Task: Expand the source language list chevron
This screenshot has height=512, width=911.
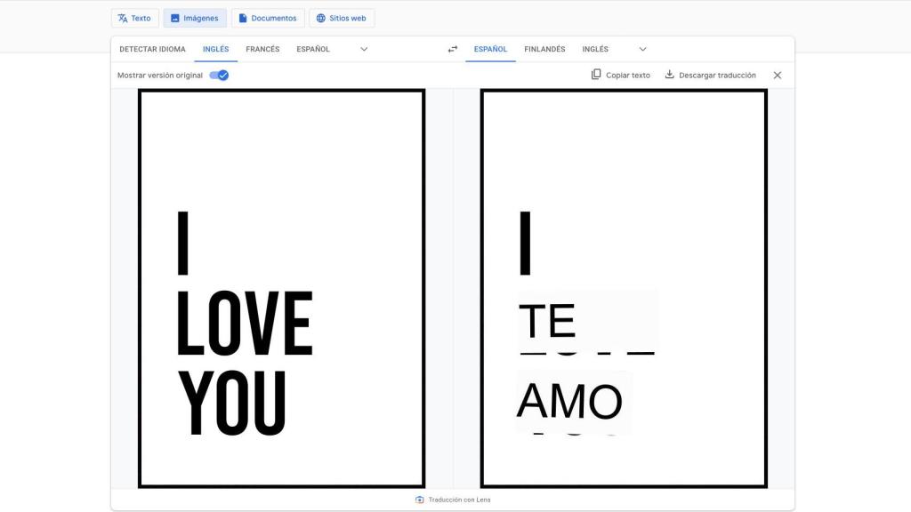Action: pos(364,50)
